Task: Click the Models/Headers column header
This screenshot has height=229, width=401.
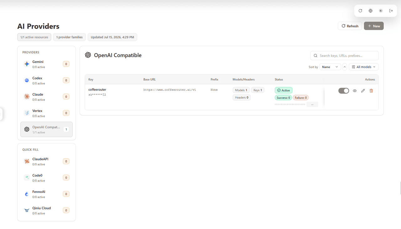Action: tap(244, 79)
